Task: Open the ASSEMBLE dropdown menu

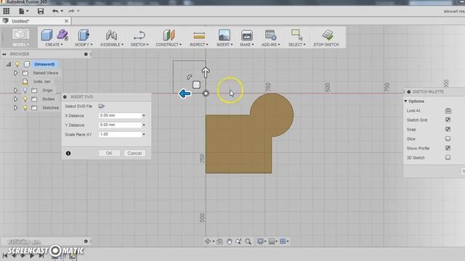Action: pos(111,45)
